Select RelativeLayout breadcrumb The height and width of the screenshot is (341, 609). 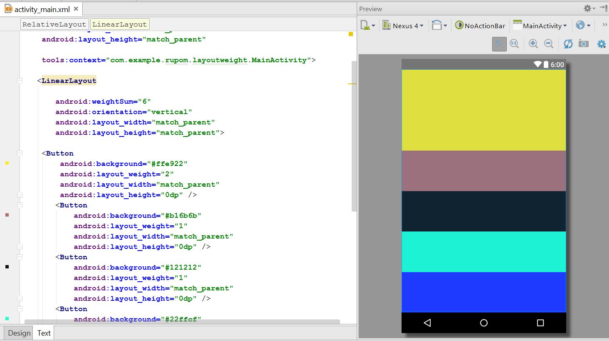click(x=54, y=24)
